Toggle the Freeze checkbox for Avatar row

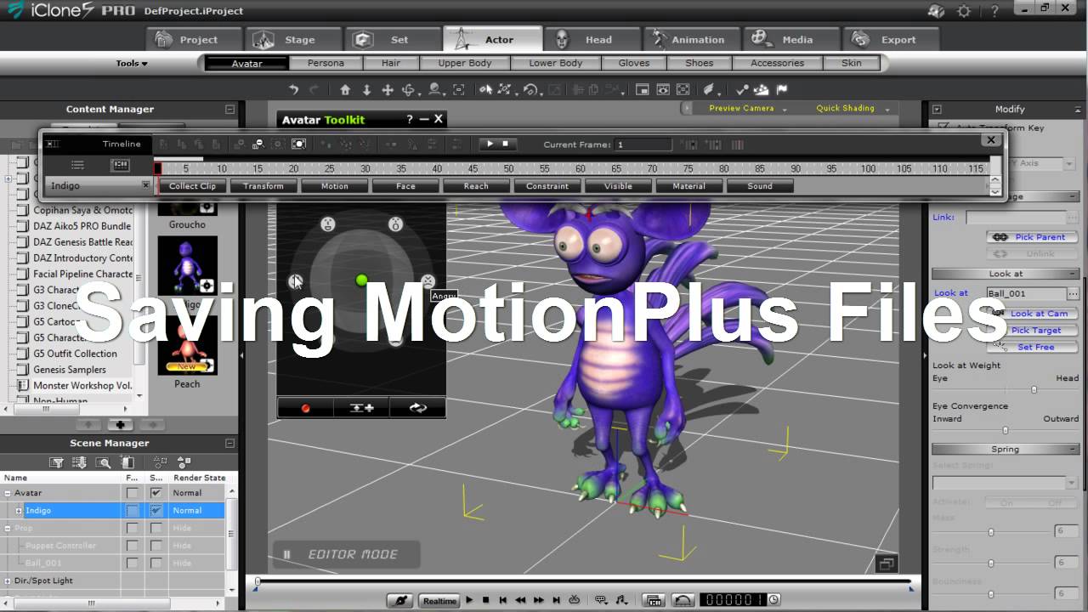[x=132, y=493]
